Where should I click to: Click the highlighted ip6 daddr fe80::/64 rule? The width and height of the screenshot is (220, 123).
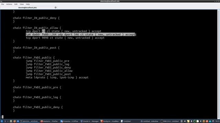80,35
